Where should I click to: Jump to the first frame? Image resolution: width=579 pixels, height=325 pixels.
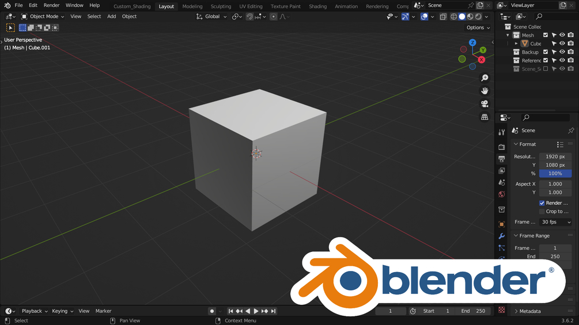[231, 311]
